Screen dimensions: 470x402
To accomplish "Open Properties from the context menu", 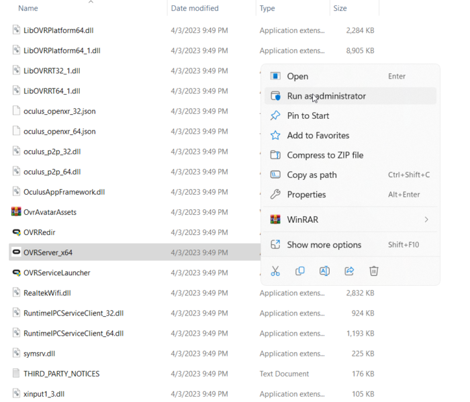I will point(350,195).
